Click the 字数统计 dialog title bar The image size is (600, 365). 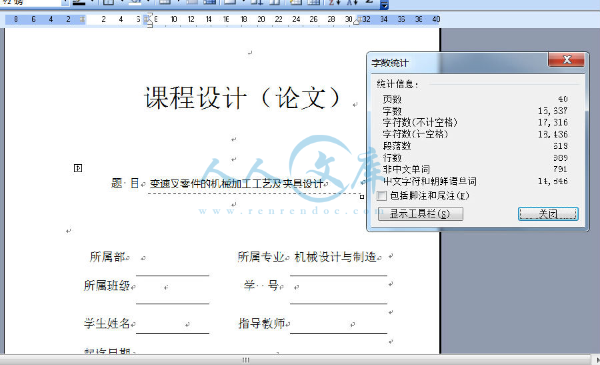pyautogui.click(x=459, y=63)
